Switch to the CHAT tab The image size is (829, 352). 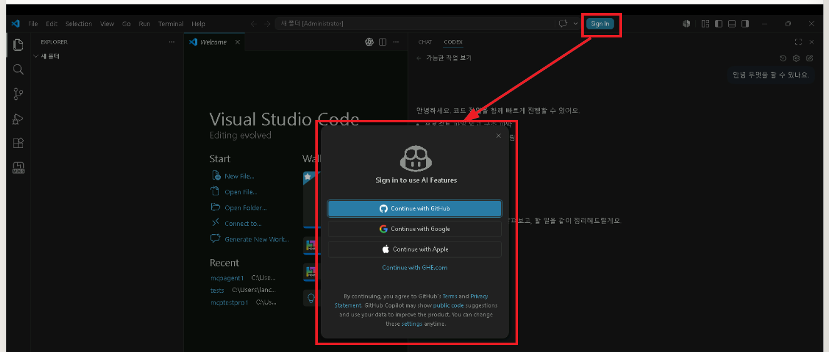(425, 42)
